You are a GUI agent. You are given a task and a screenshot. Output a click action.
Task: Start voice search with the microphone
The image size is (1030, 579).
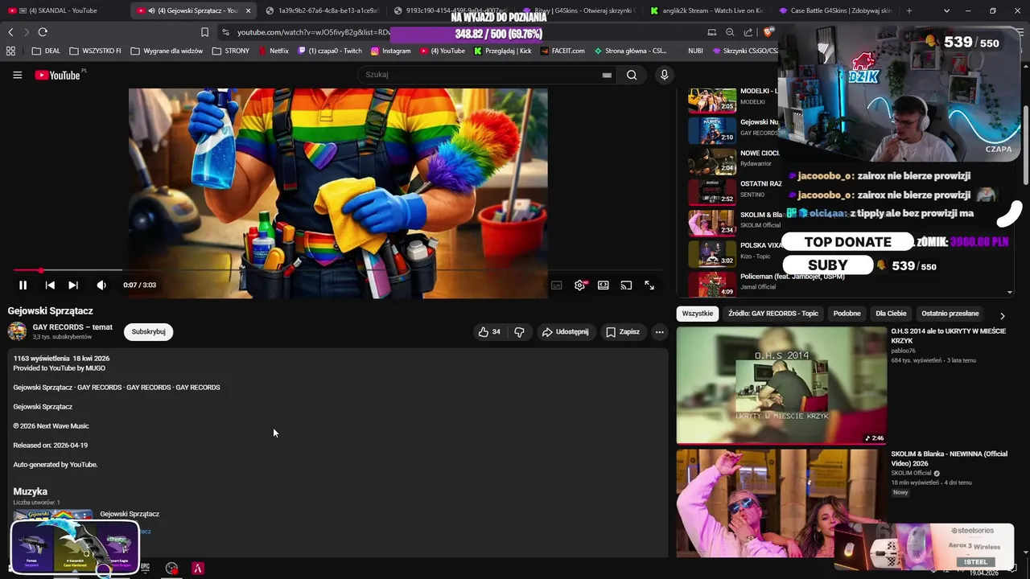coord(664,75)
